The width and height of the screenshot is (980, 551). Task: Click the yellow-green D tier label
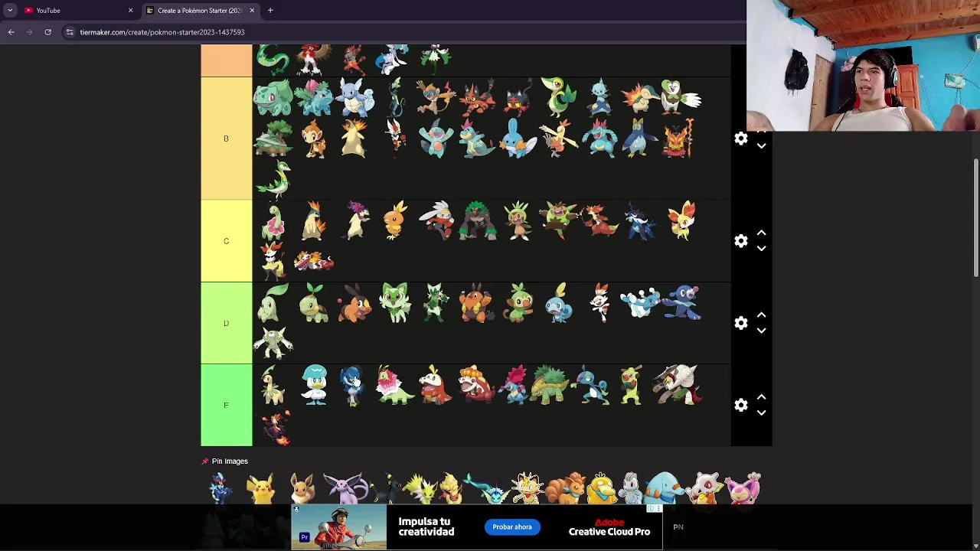(226, 323)
